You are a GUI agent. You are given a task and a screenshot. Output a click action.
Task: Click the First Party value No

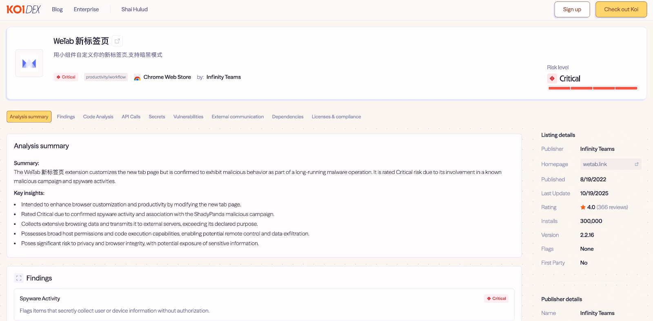584,263
